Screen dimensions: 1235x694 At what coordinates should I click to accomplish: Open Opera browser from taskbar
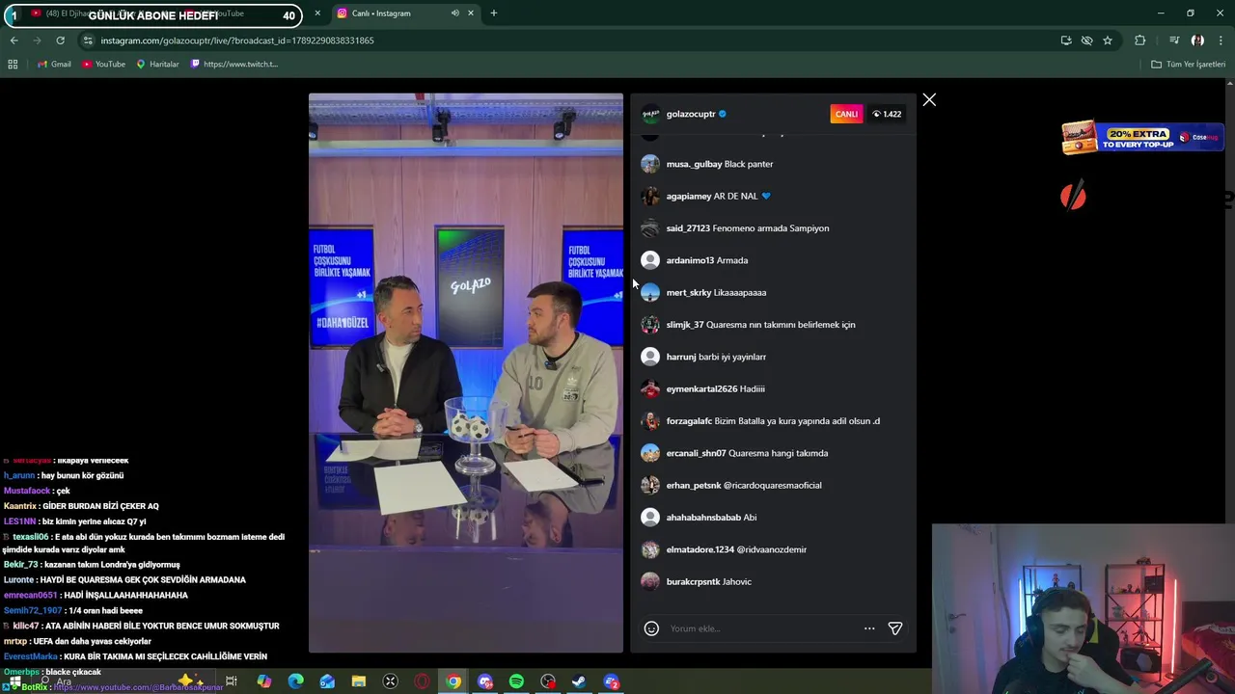(422, 681)
